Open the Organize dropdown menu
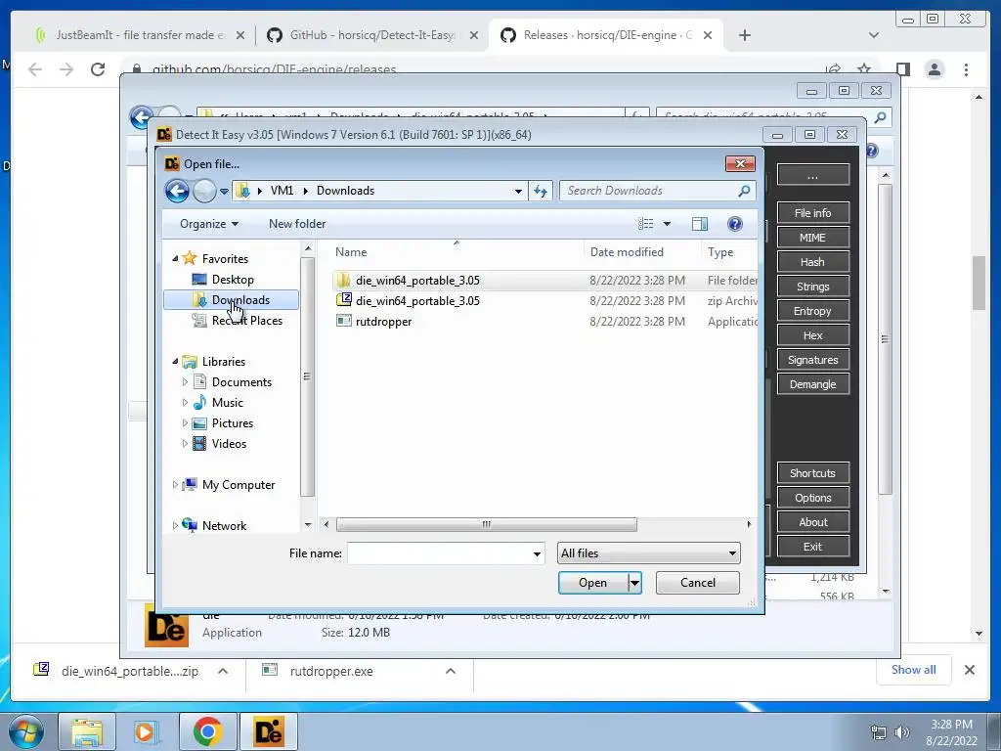Image resolution: width=1001 pixels, height=751 pixels. [x=209, y=224]
